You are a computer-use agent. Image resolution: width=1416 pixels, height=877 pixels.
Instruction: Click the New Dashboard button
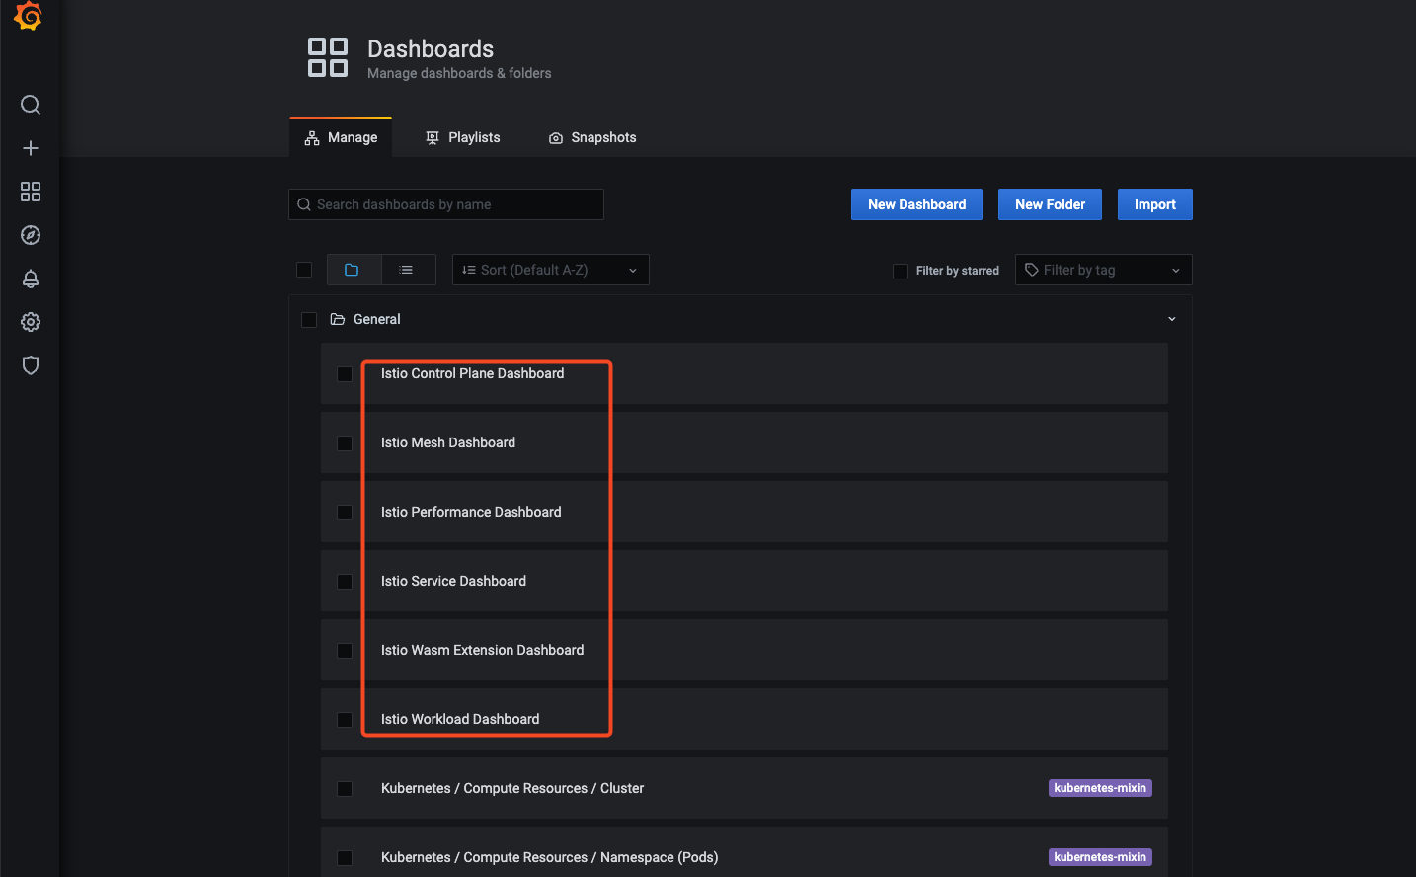click(x=916, y=204)
